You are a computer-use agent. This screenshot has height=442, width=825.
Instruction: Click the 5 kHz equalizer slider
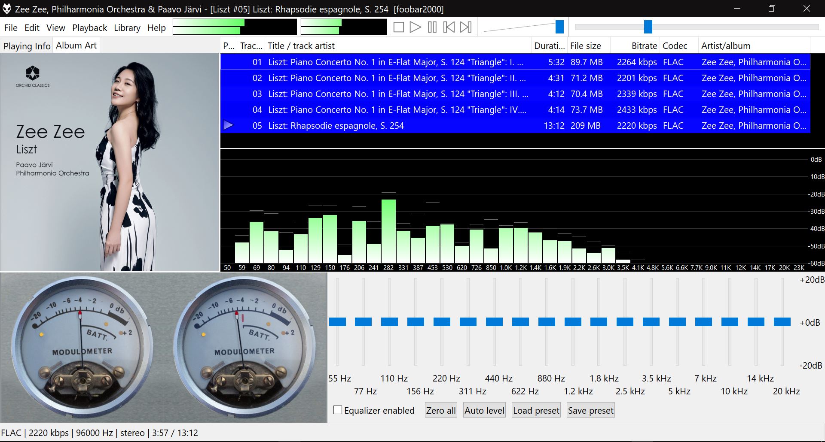[x=677, y=322]
